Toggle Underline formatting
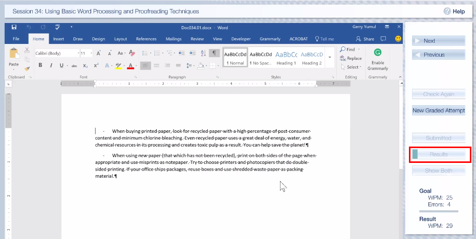This screenshot has width=476, height=239. 61,65
